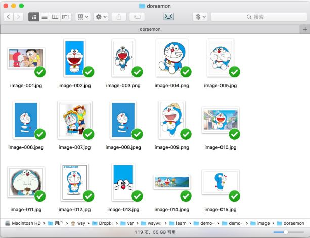The height and width of the screenshot is (238, 310).
Task: Select image-013.jpg thumbnail
Action: coord(123,182)
